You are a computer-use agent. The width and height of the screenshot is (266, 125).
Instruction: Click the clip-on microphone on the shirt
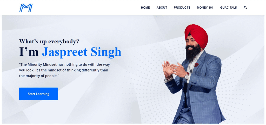[191, 71]
